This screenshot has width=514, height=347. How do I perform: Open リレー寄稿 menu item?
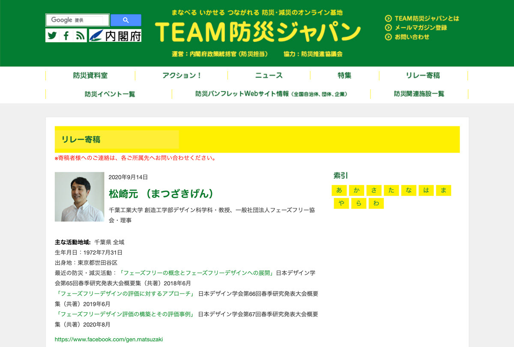[423, 75]
